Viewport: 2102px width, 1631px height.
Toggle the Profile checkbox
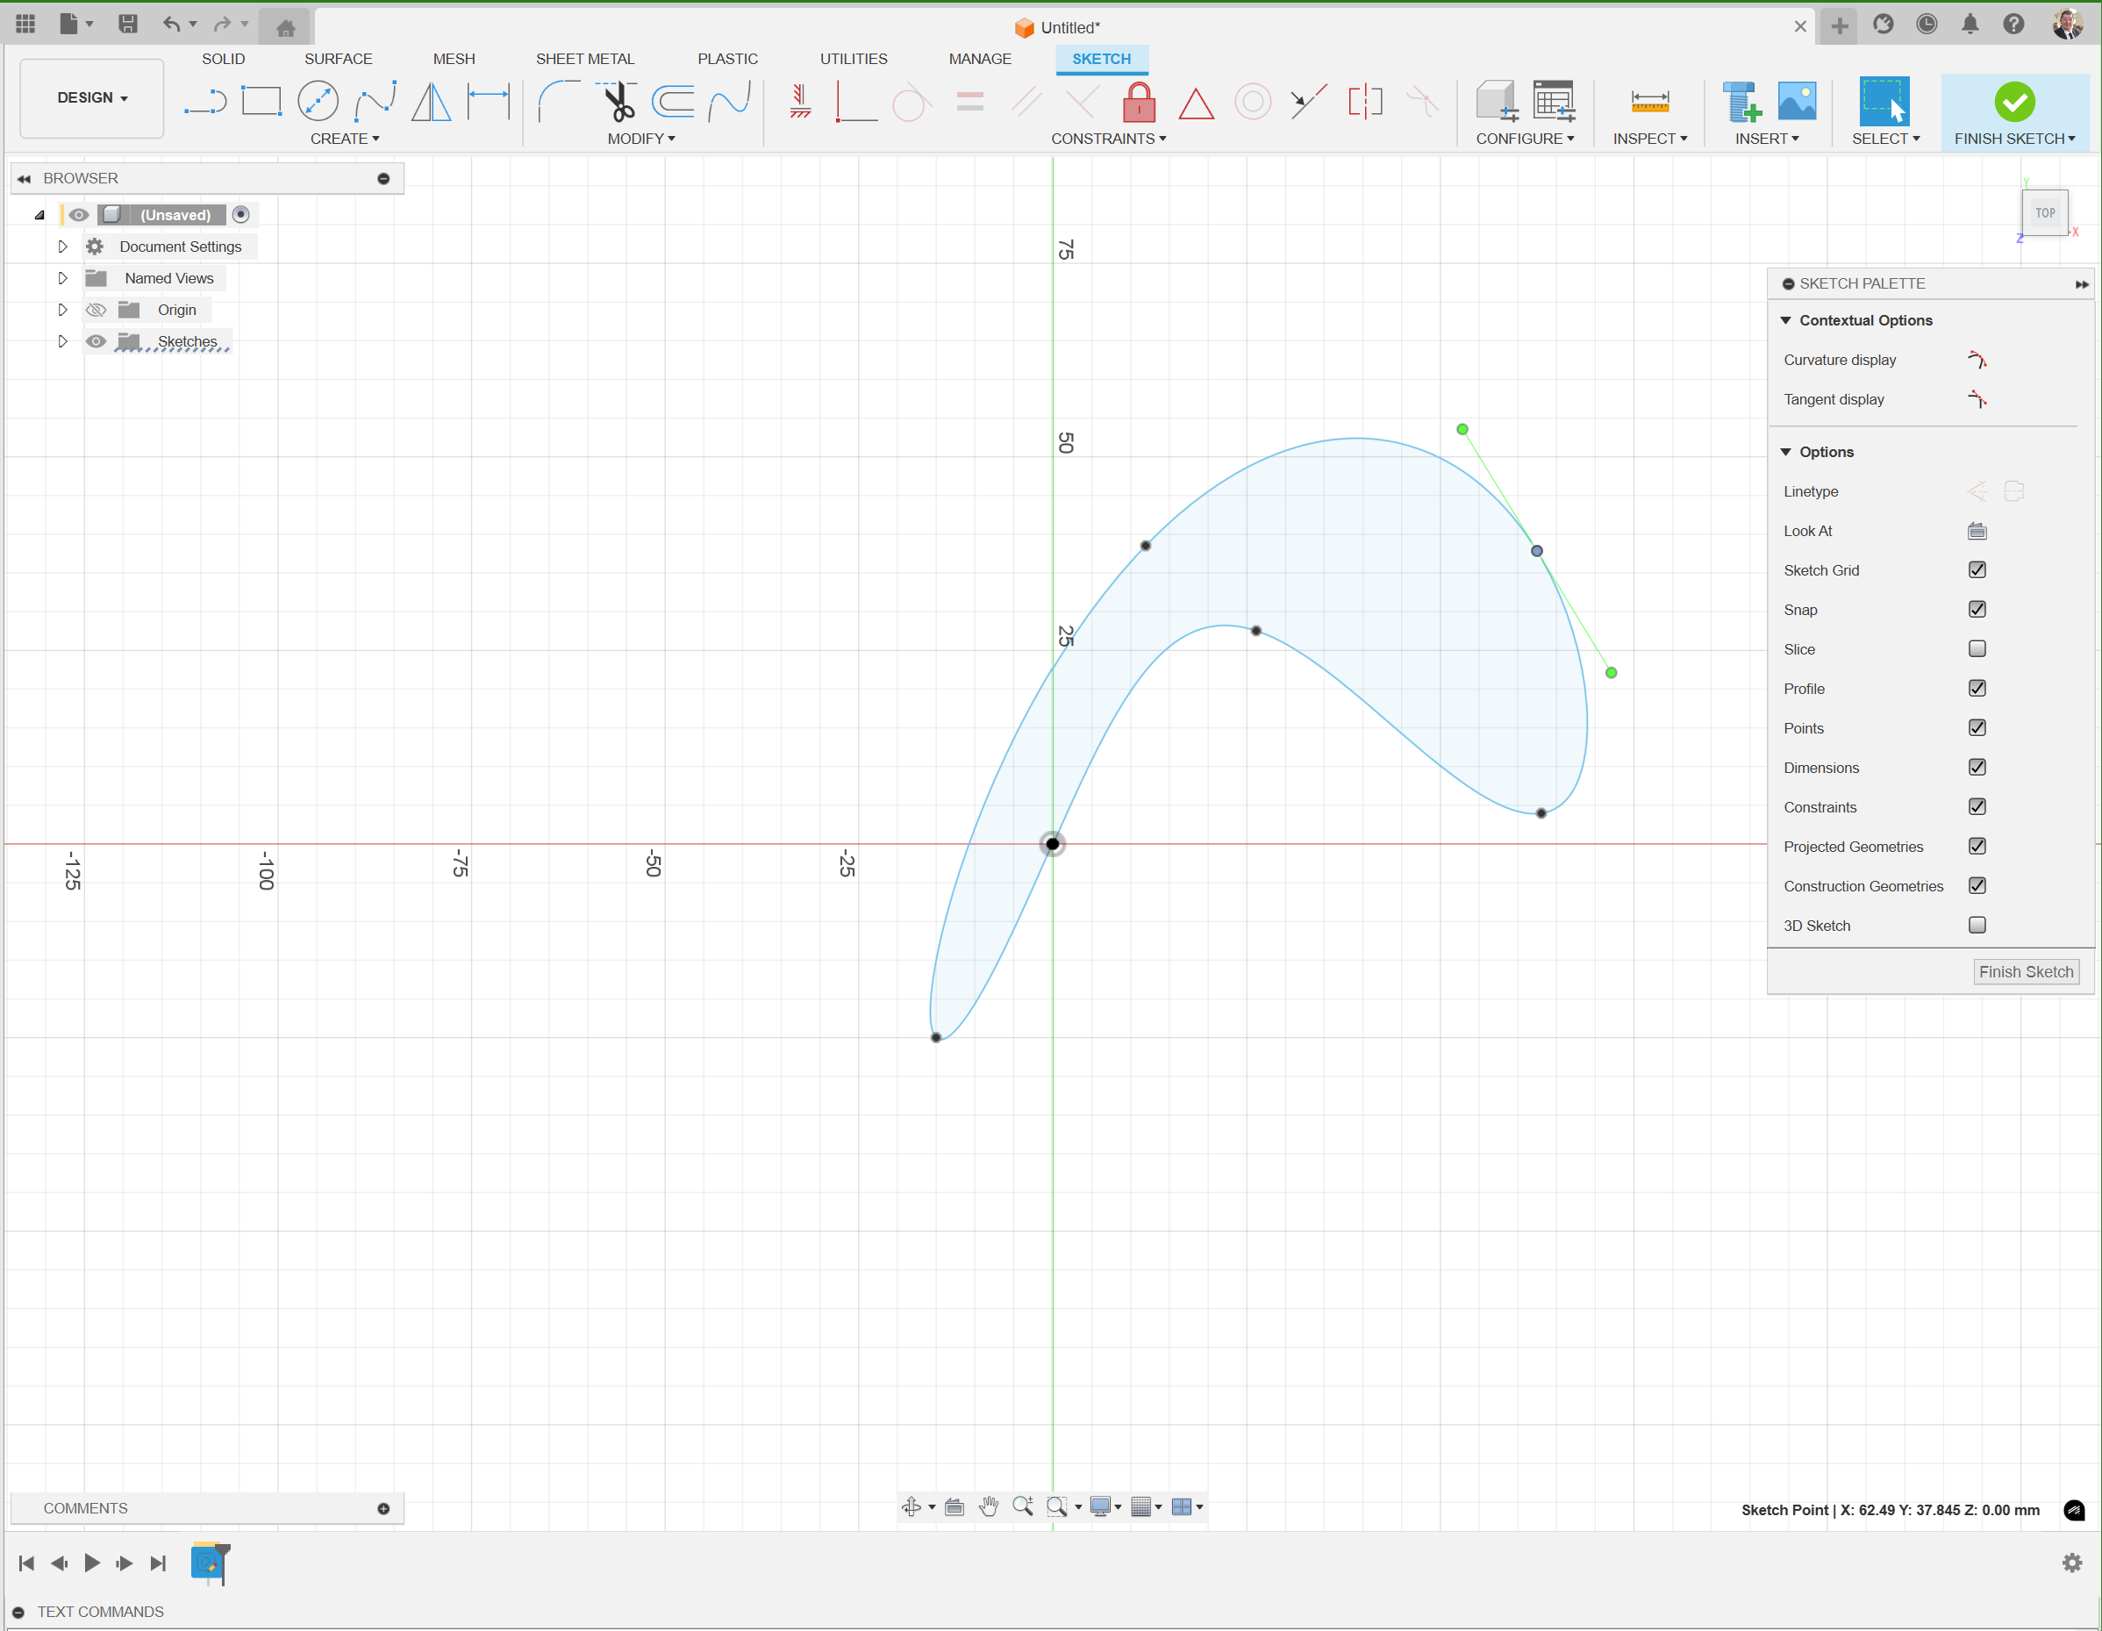pyautogui.click(x=1977, y=688)
